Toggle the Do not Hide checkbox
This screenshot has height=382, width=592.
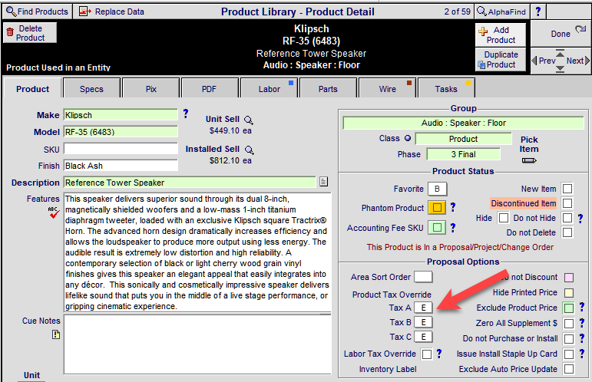pyautogui.click(x=567, y=218)
